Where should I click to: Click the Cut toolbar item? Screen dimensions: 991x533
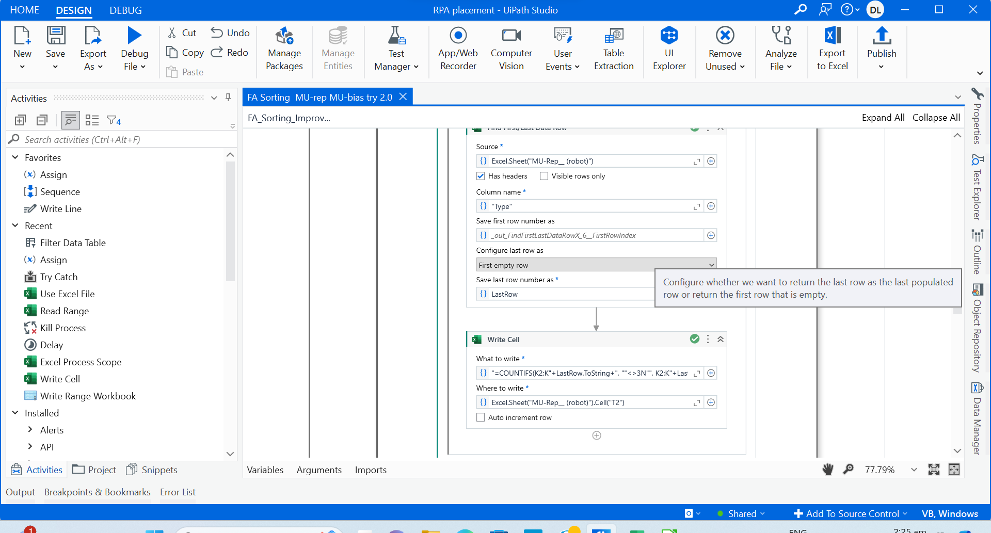coord(182,33)
